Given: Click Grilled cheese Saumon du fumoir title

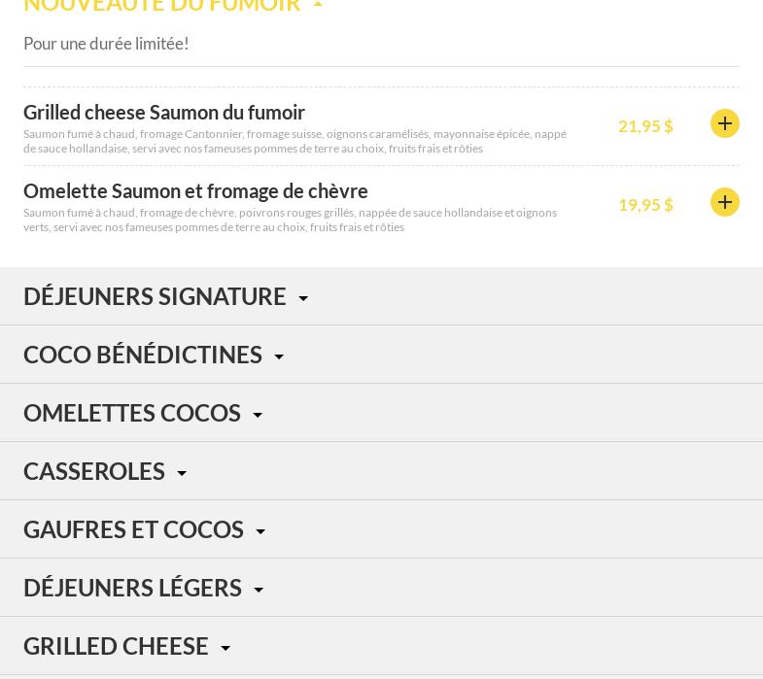Looking at the screenshot, I should (x=164, y=113).
